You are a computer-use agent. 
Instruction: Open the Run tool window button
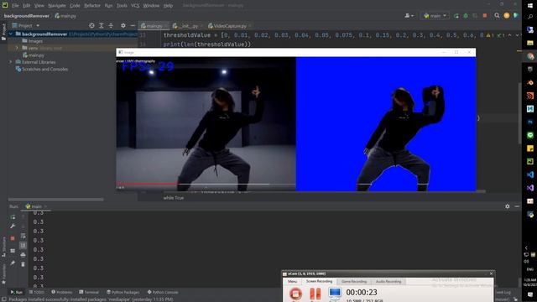coord(16,292)
